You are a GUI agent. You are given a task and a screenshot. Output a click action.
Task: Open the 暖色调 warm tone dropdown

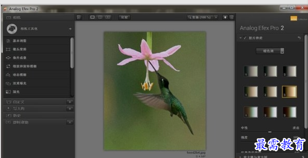tap(270, 51)
